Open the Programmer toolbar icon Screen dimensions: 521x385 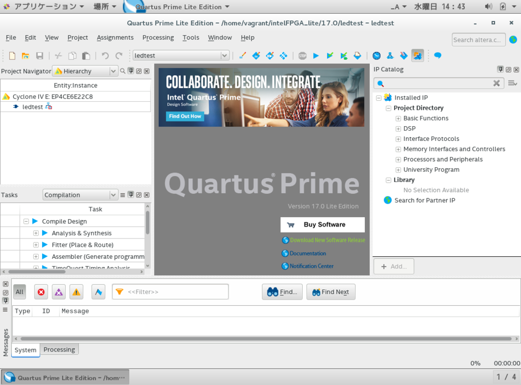tap(403, 55)
